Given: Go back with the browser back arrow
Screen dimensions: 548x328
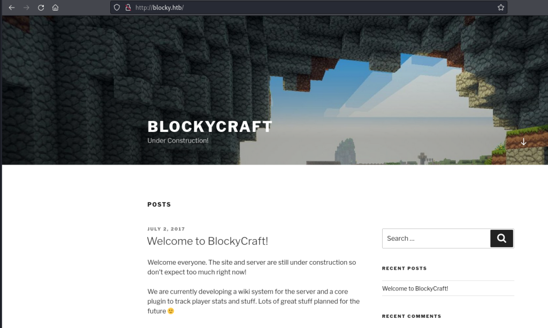Looking at the screenshot, I should click(12, 8).
